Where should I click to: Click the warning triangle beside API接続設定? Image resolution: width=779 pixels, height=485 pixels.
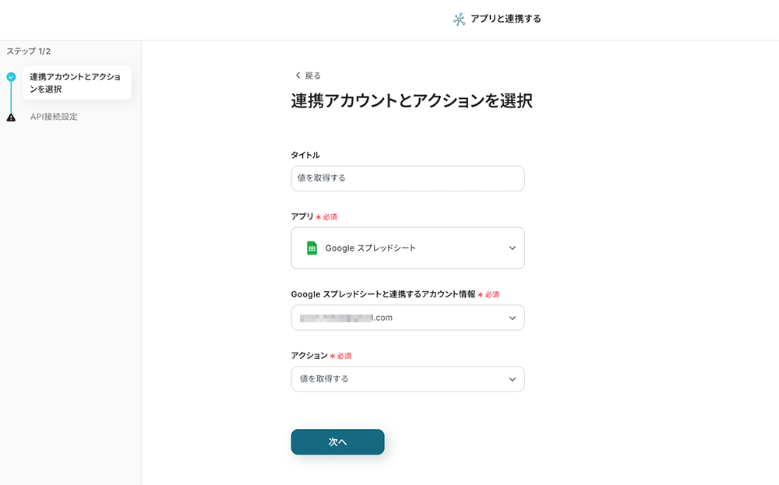pyautogui.click(x=11, y=118)
